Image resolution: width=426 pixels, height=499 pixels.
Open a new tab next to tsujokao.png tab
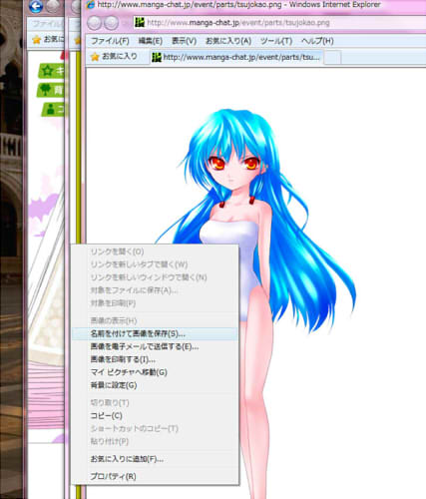coord(332,58)
